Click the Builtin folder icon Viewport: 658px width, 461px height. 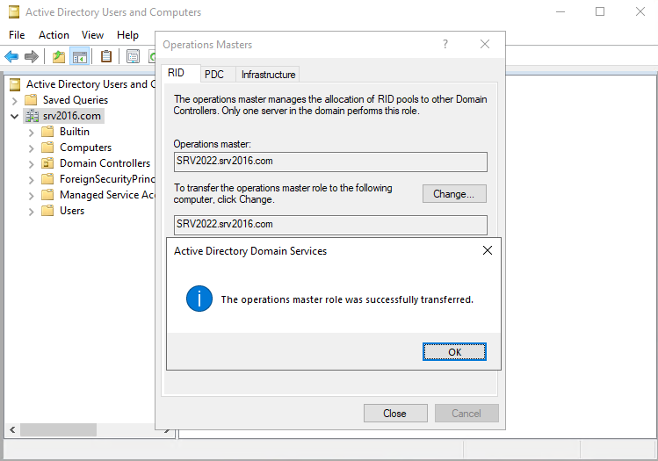coord(47,132)
